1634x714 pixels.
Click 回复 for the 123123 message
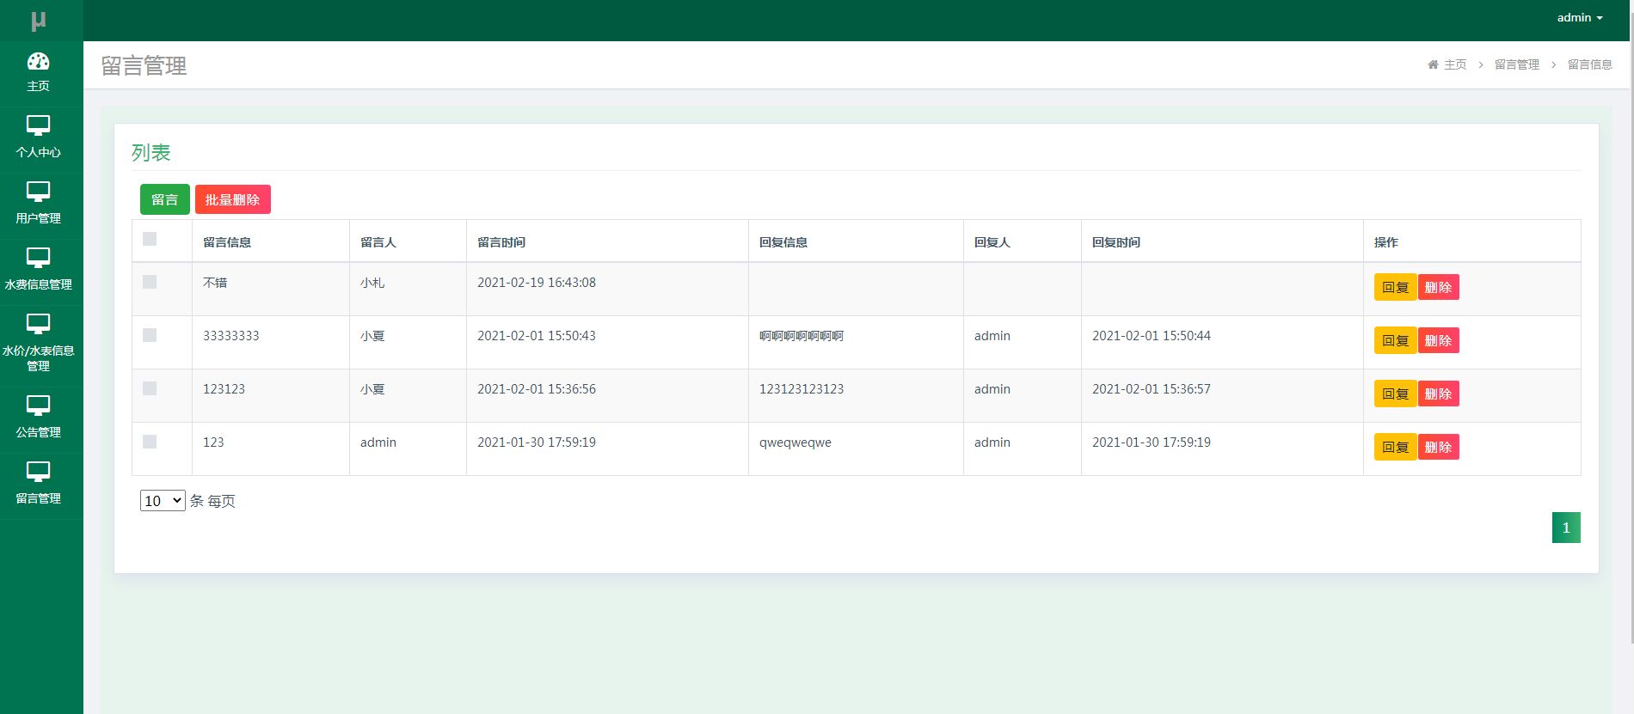[1395, 394]
